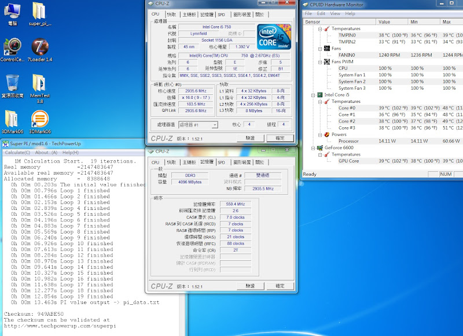Click the Intel Core i5 chip icon
Image resolution: width=463 pixels, height=336 pixels.
tap(320, 95)
